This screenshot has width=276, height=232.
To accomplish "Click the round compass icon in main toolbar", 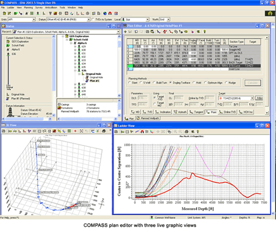I will tap(87, 13).
